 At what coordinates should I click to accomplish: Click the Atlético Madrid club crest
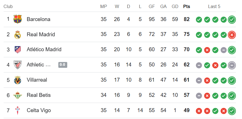[18, 50]
